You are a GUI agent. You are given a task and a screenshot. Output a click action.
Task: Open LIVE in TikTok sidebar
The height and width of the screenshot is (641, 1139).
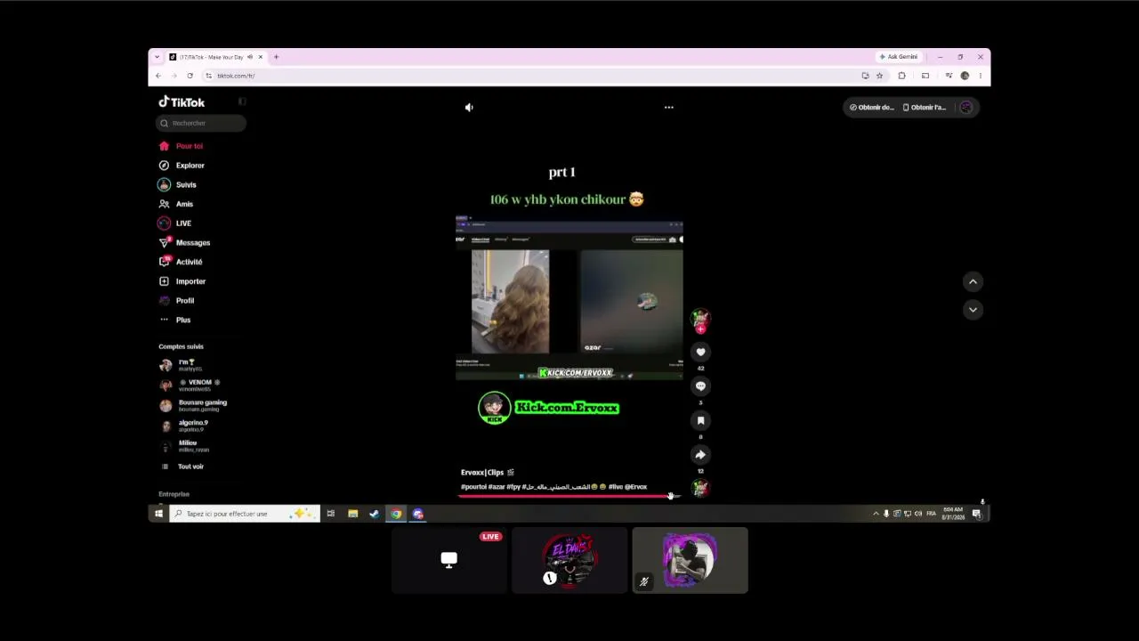(x=174, y=223)
